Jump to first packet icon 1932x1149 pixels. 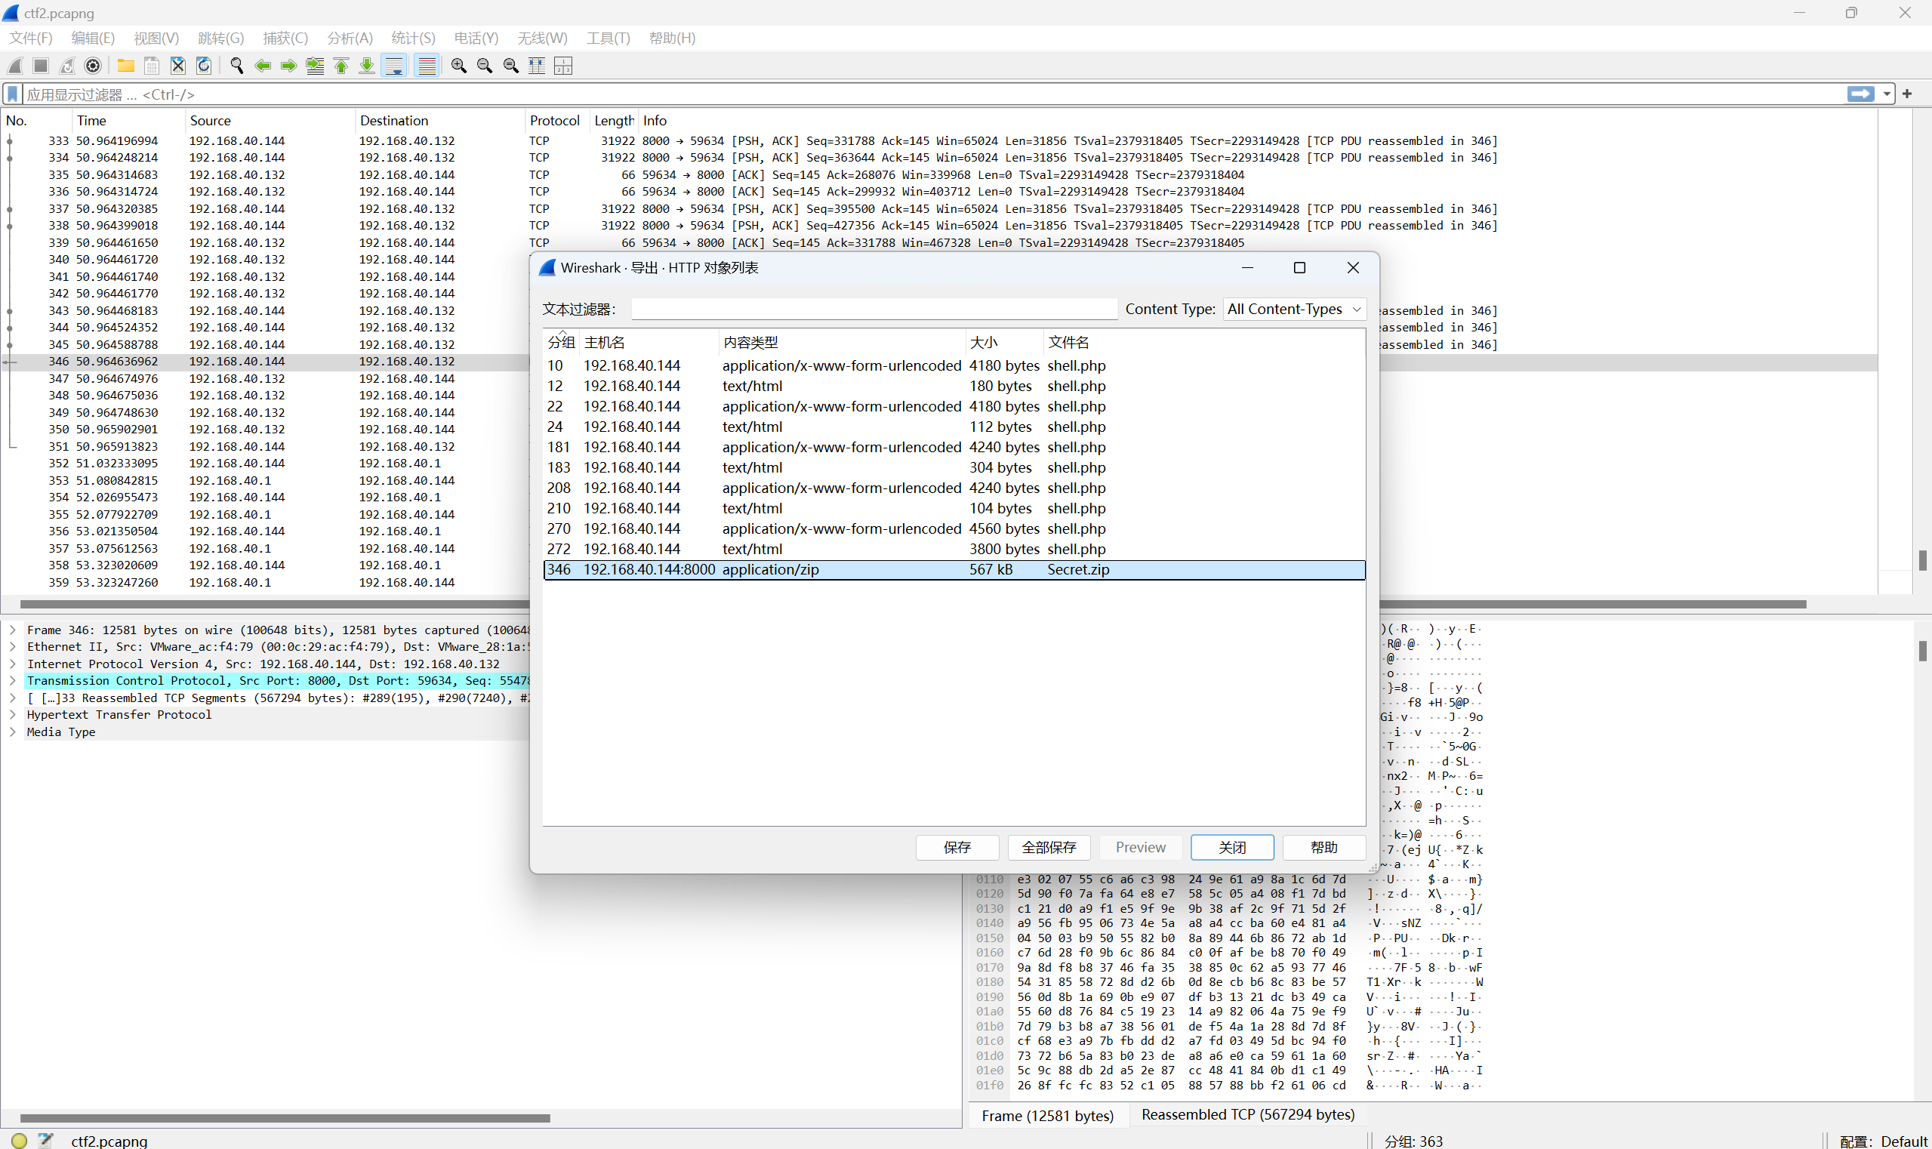[x=341, y=66]
